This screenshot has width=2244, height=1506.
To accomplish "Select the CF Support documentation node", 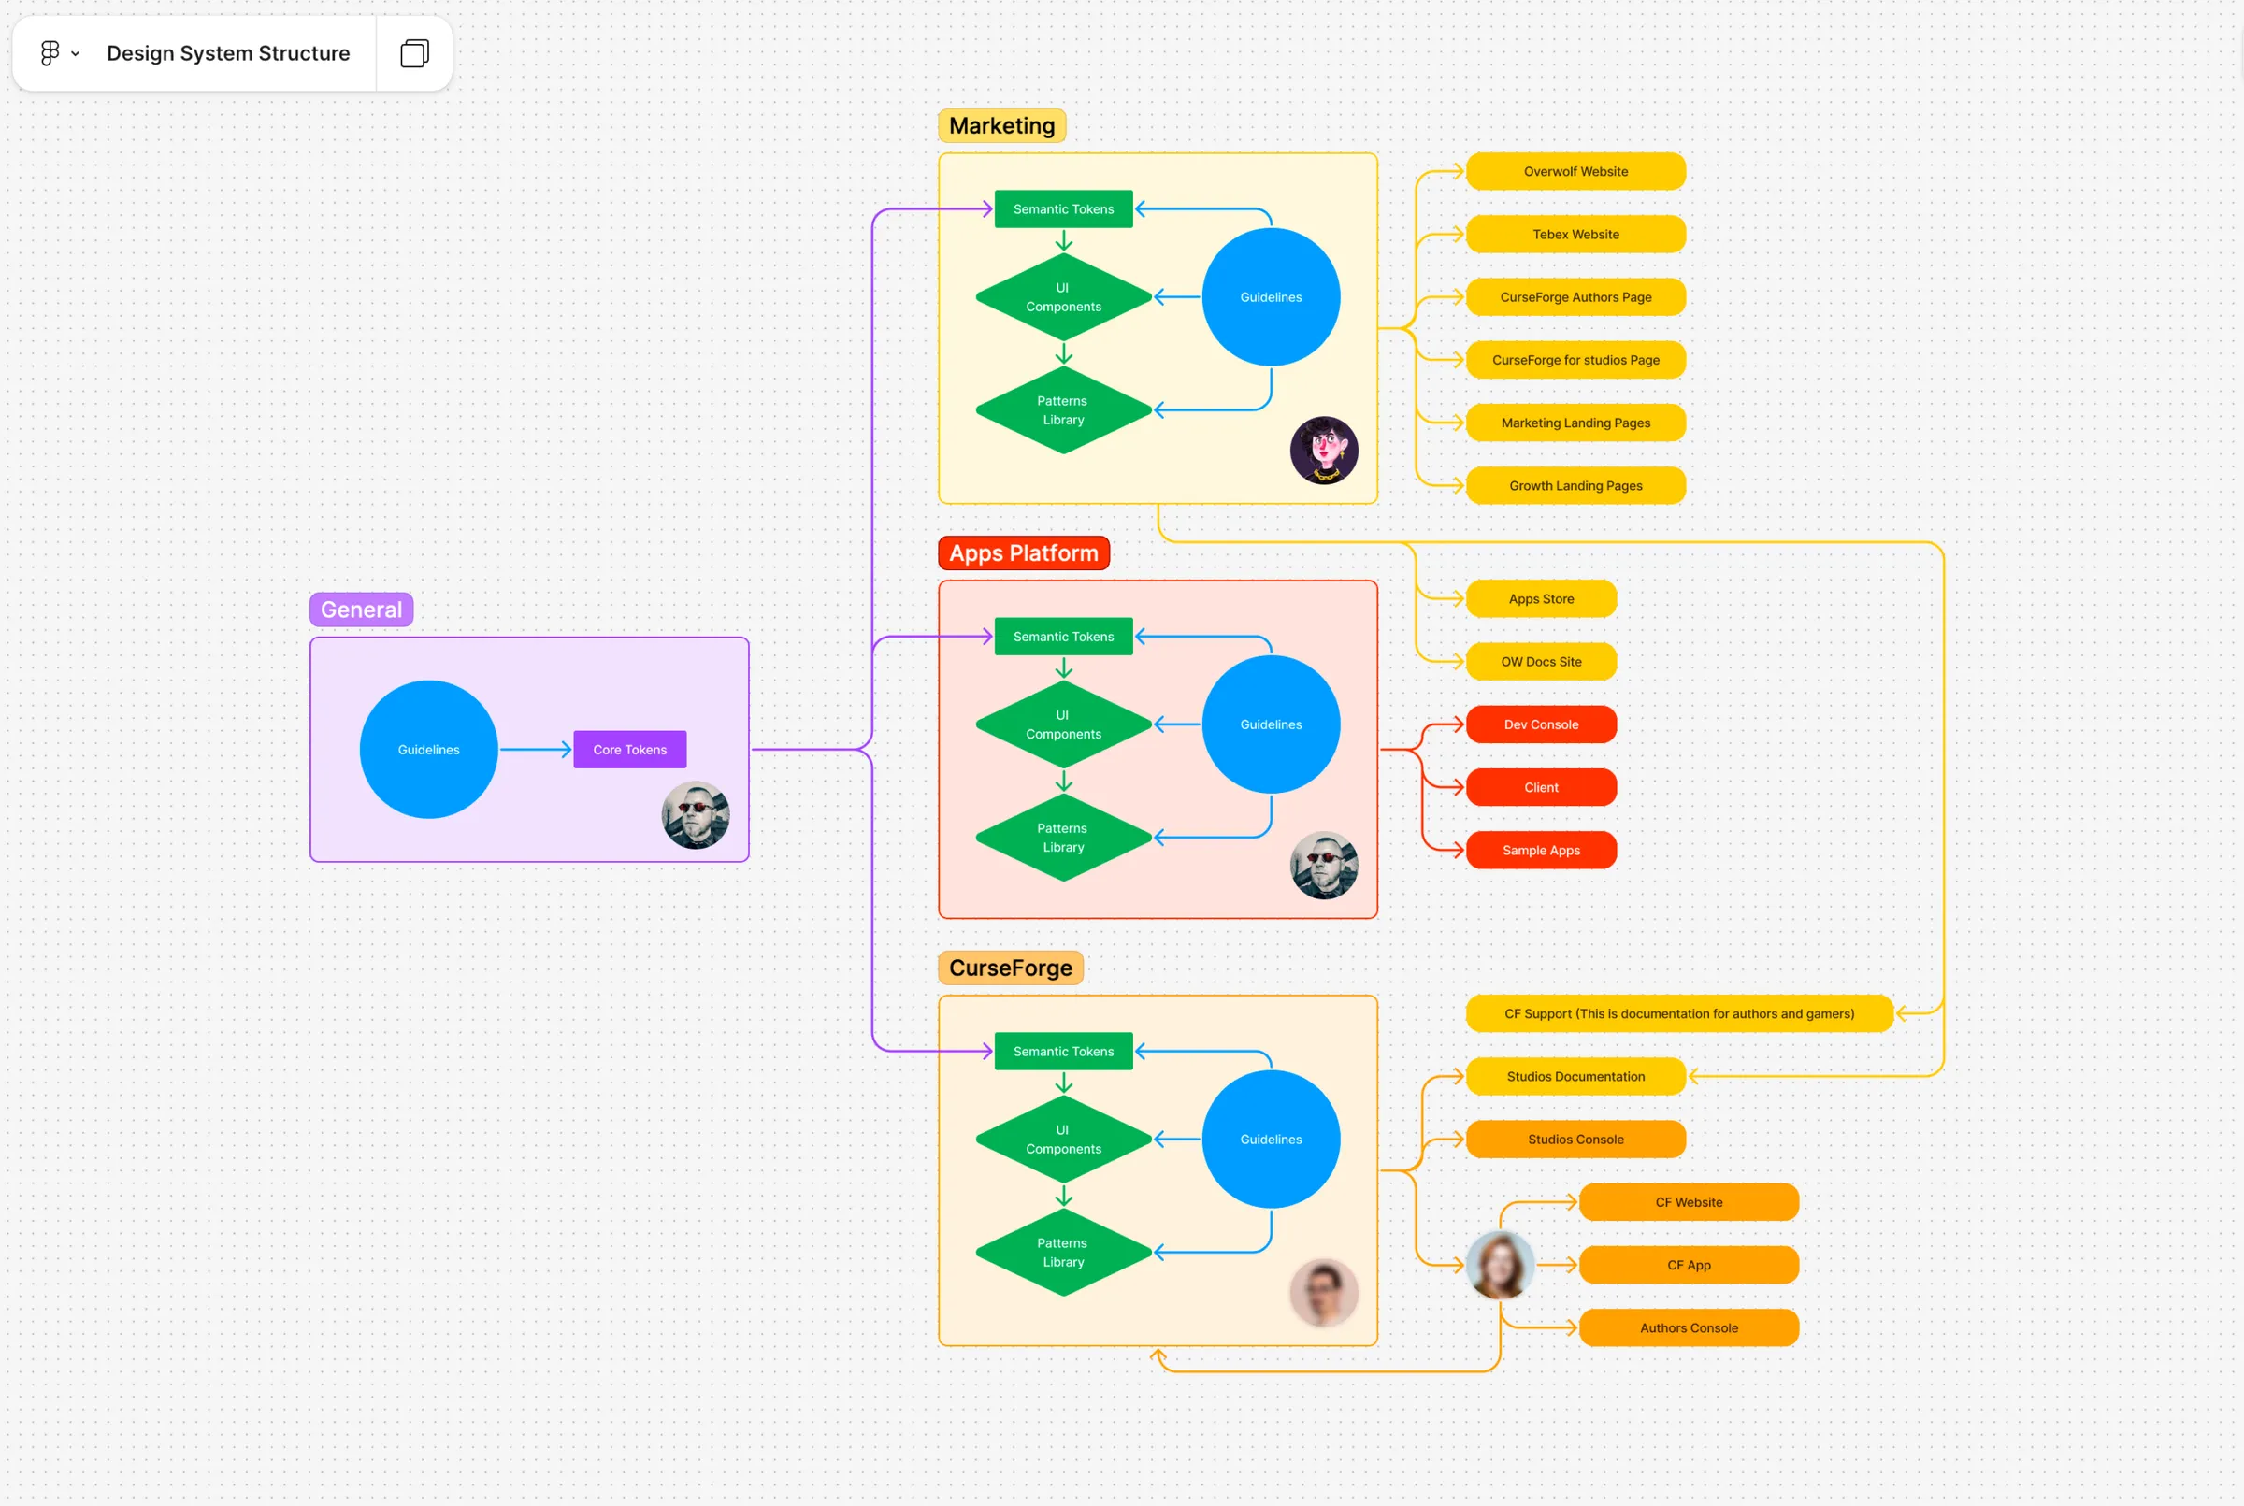I will tap(1680, 1014).
